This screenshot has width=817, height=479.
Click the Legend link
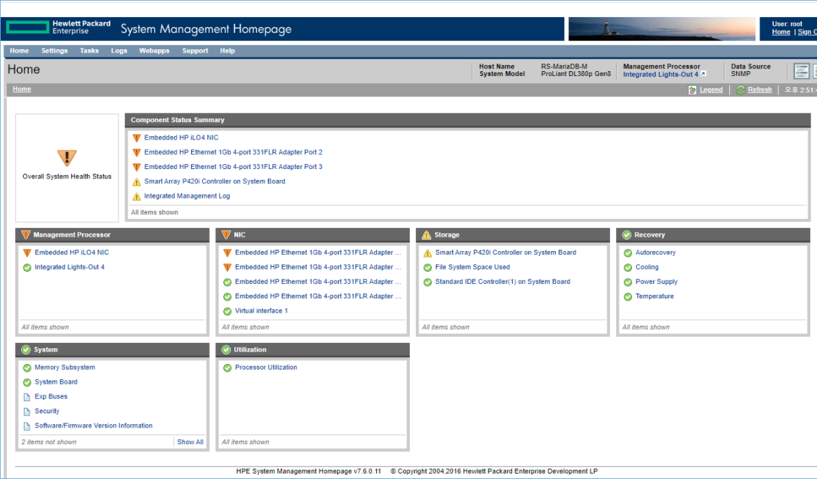coord(711,90)
